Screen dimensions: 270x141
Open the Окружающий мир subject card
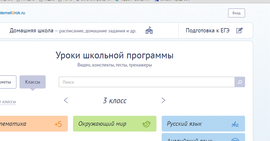(x=115, y=124)
